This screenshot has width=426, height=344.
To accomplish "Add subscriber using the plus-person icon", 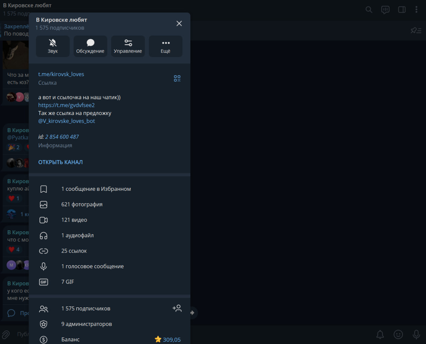I will coord(177,308).
